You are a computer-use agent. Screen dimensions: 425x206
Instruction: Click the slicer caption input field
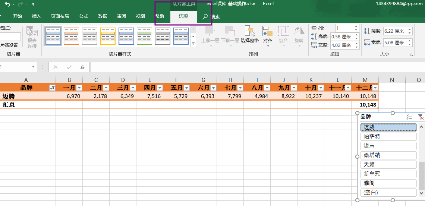10,37
